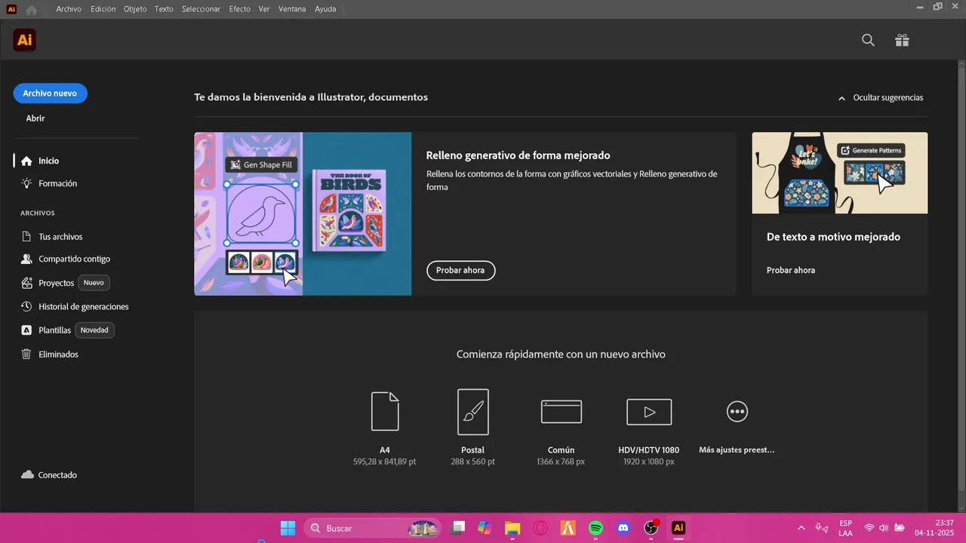This screenshot has width=966, height=543.
Task: Open the Edición menu
Action: 103,9
